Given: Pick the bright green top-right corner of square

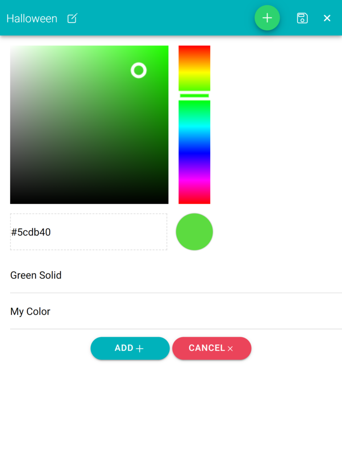Looking at the screenshot, I should click(x=166, y=49).
